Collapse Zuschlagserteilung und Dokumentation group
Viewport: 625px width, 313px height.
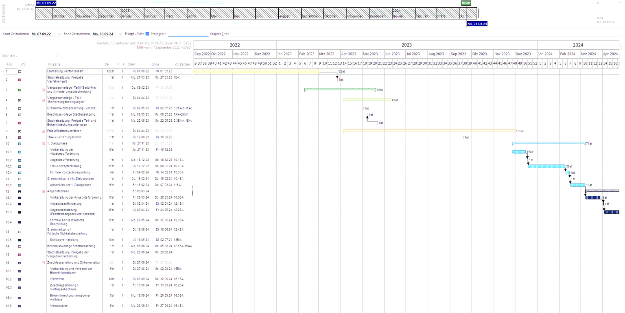44,263
